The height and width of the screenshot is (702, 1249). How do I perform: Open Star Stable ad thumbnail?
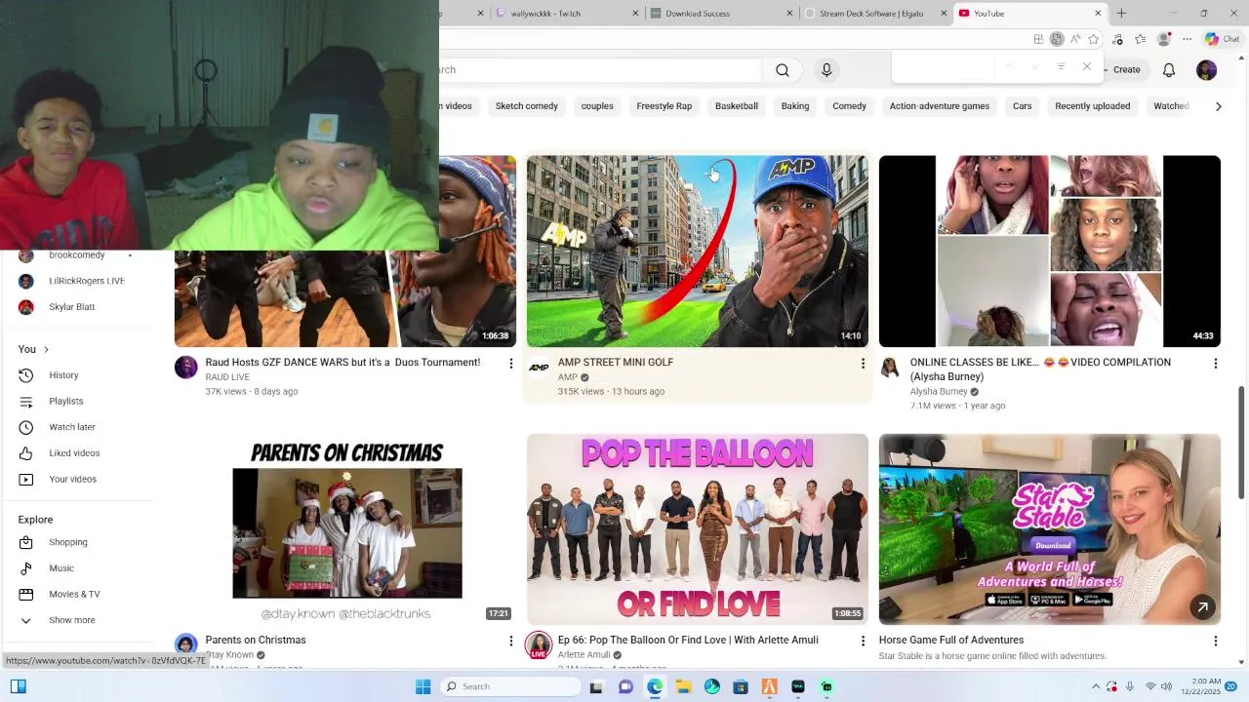click(1049, 528)
